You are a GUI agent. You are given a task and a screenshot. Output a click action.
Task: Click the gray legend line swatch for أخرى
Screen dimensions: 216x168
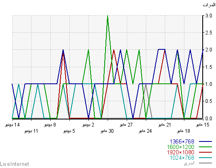pyautogui.click(x=205, y=163)
